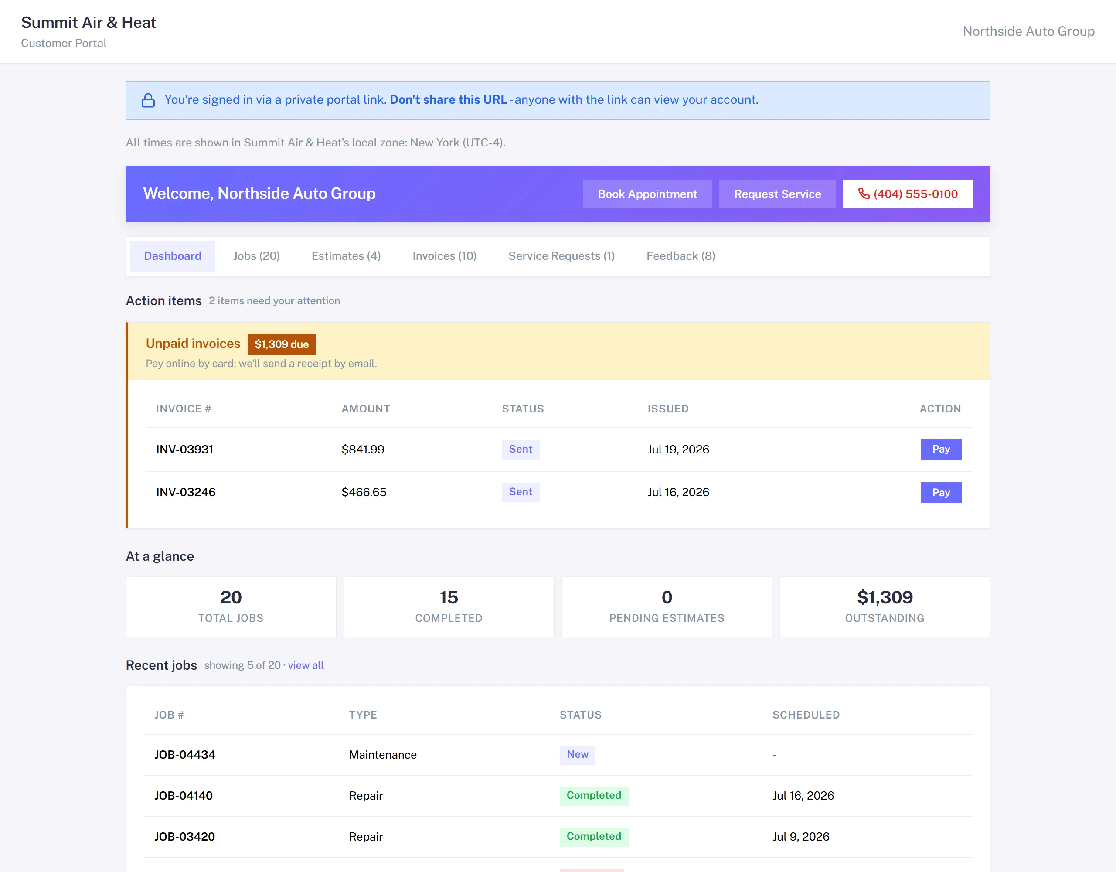1116x872 pixels.
Task: Click the Summit Air & Heat portal title
Action: [88, 23]
